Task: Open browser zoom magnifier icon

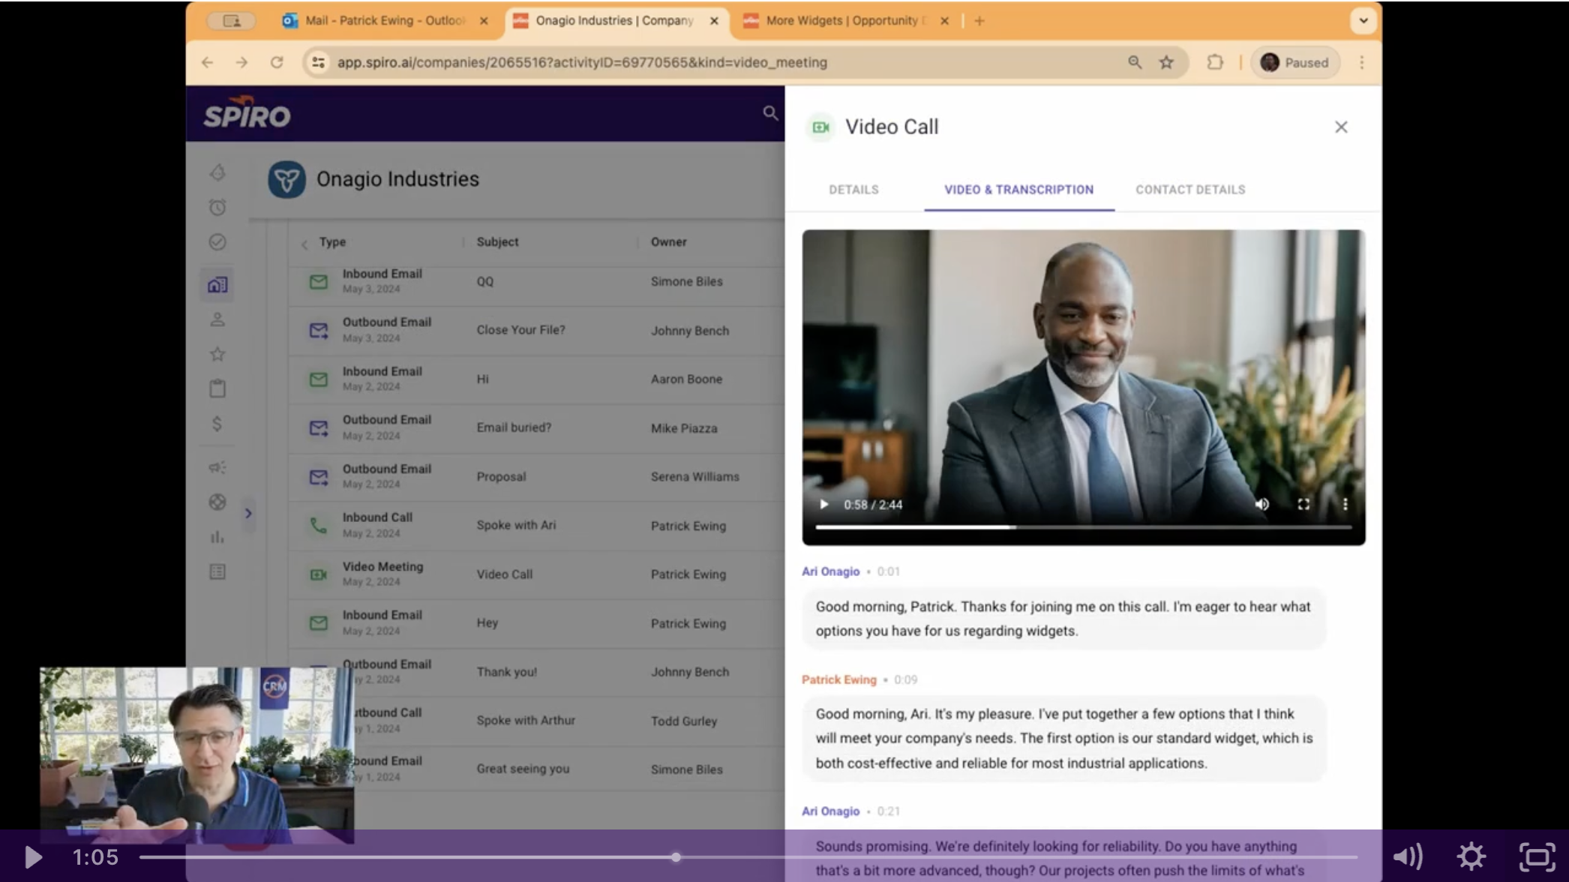Action: pyautogui.click(x=1135, y=62)
